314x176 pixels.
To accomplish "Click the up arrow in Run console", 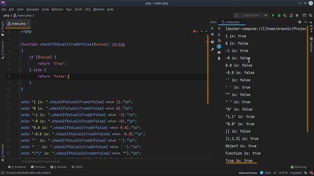I will click(x=219, y=29).
